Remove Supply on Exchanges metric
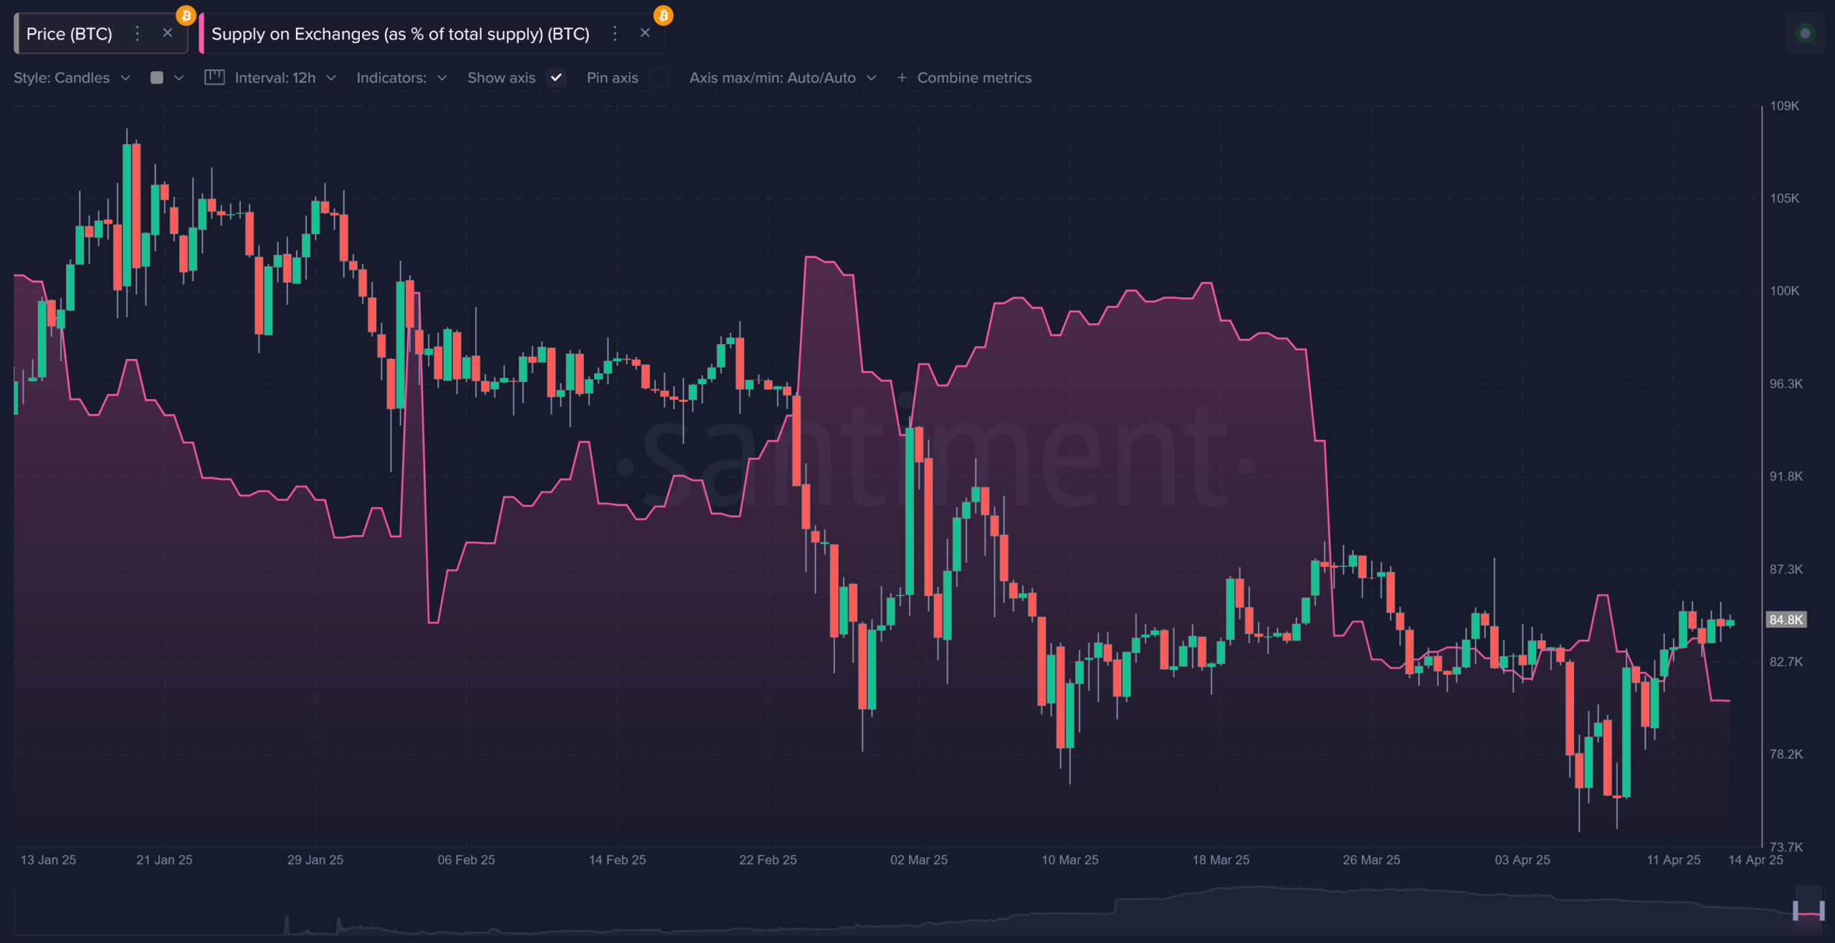Image resolution: width=1835 pixels, height=943 pixels. click(645, 33)
